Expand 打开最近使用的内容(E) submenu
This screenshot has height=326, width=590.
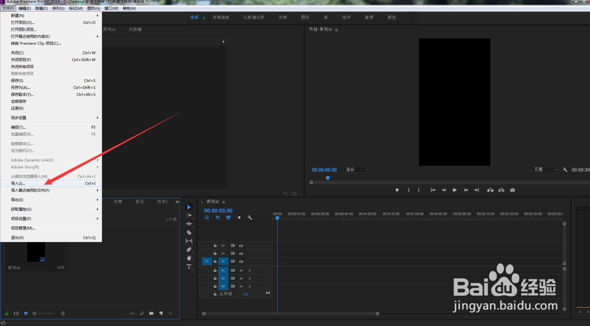(x=51, y=36)
